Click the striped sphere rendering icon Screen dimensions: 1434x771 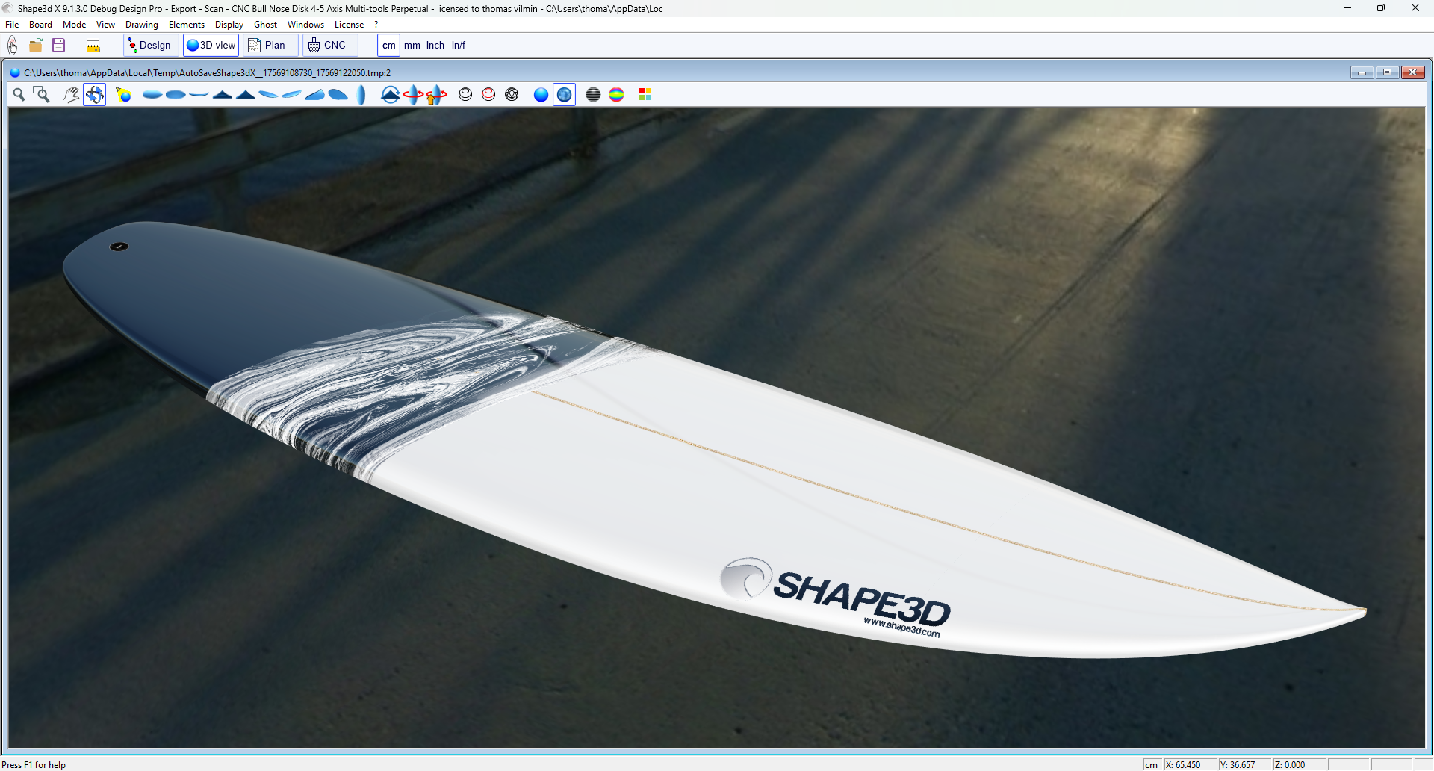593,94
